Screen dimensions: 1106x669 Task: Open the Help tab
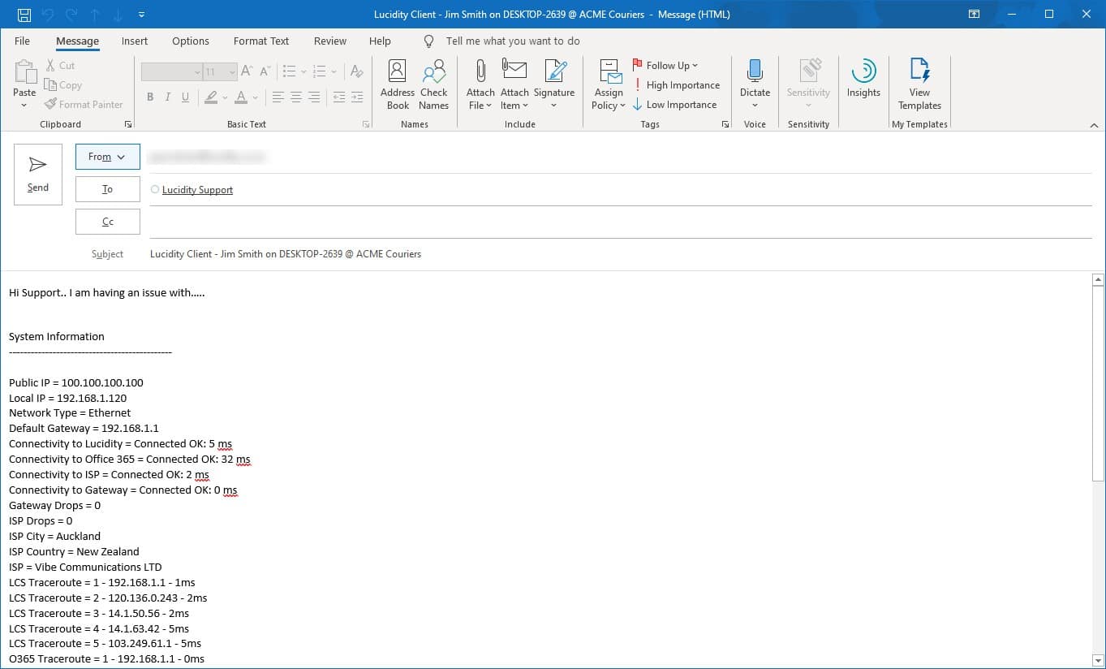380,41
